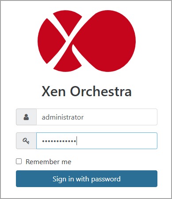This screenshot has width=172, height=199.
Task: Click Sign in with password button
Action: pyautogui.click(x=87, y=179)
